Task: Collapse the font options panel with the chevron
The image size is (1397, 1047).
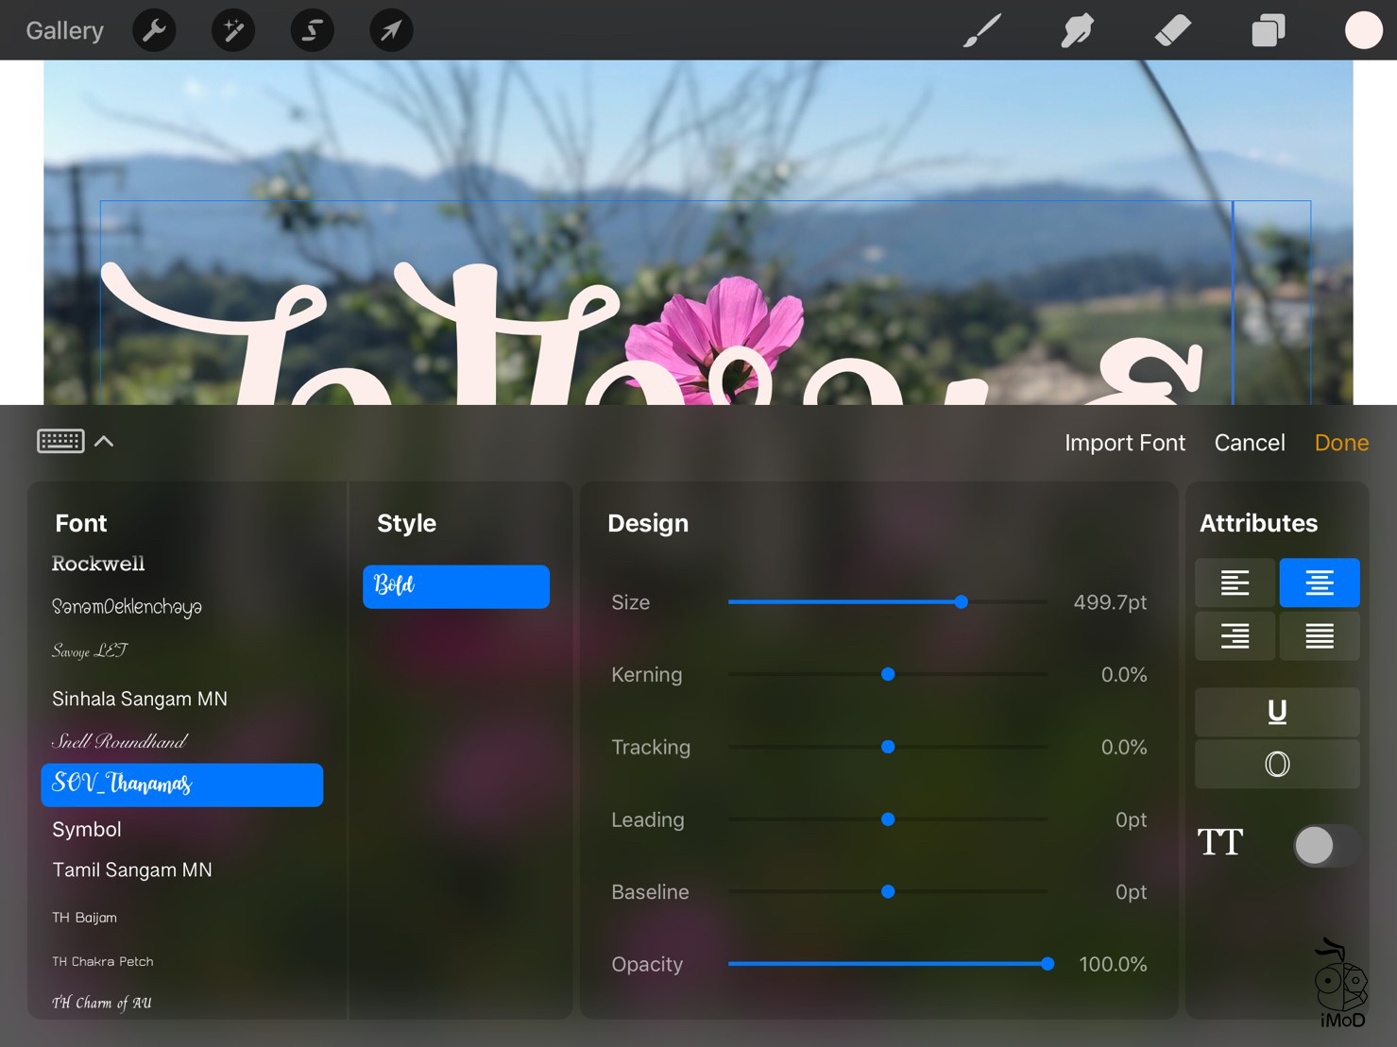Action: pos(104,441)
